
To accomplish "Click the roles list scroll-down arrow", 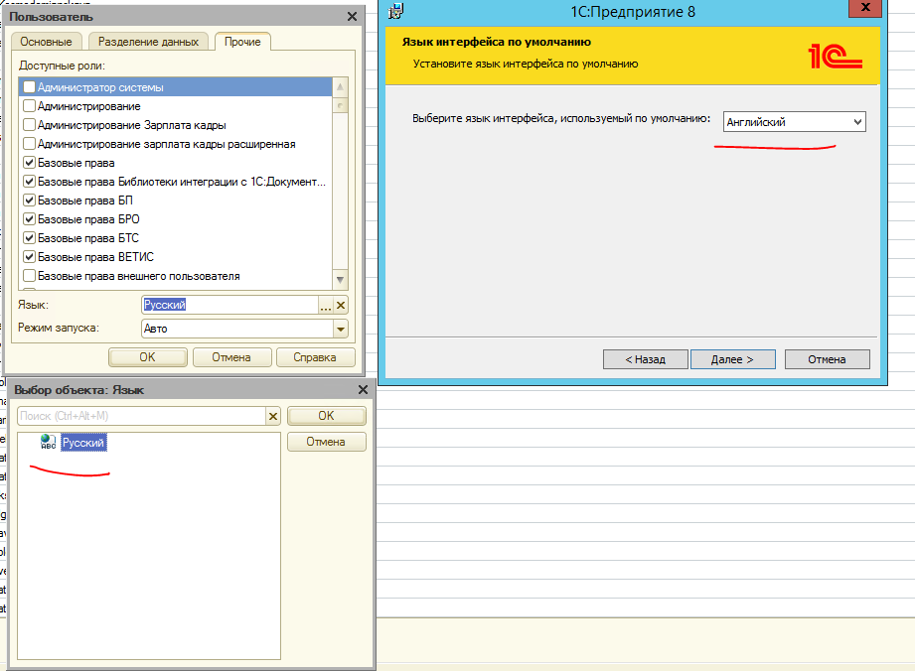I will (x=340, y=280).
